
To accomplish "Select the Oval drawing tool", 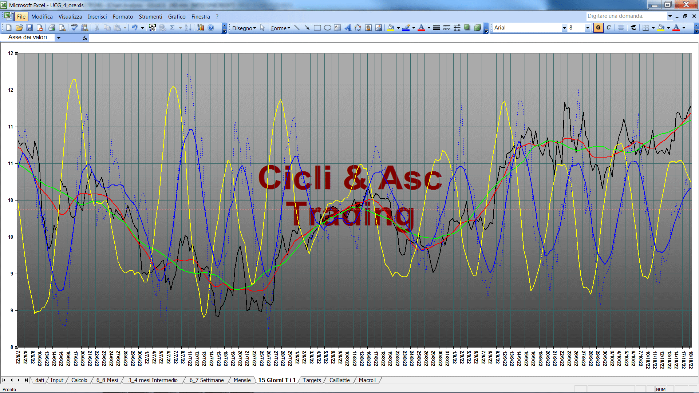I will [328, 28].
